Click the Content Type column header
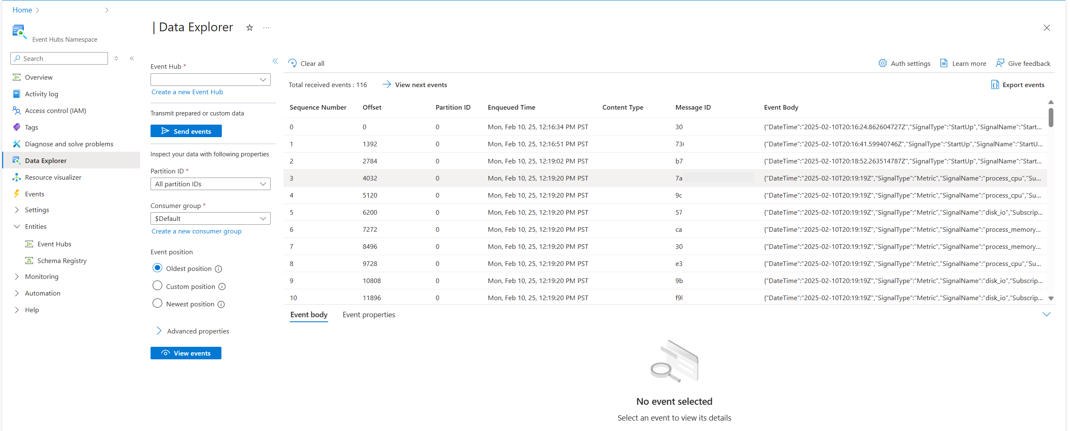Image resolution: width=1070 pixels, height=431 pixels. [623, 107]
